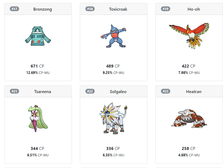The width and height of the screenshot is (223, 168).
Task: Open the Solgaleo name heading
Action: [118, 92]
